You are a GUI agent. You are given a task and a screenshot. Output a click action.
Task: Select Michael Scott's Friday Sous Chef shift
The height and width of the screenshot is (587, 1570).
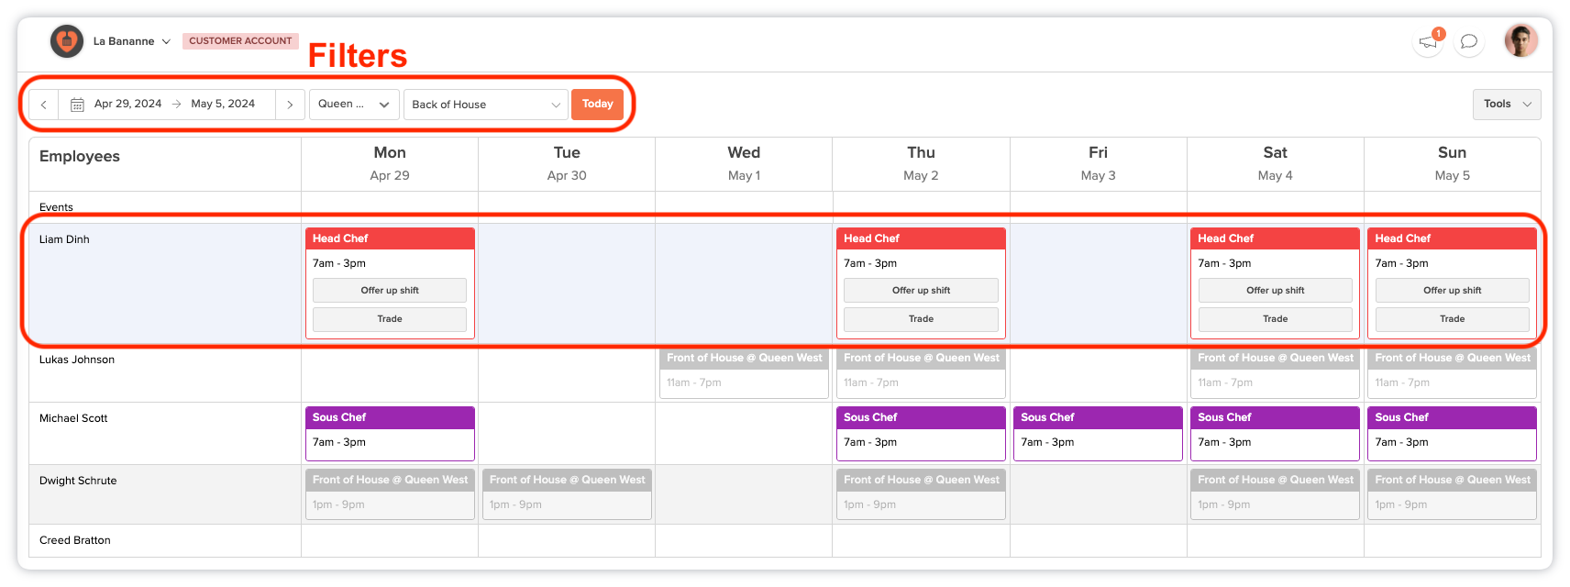[1098, 433]
